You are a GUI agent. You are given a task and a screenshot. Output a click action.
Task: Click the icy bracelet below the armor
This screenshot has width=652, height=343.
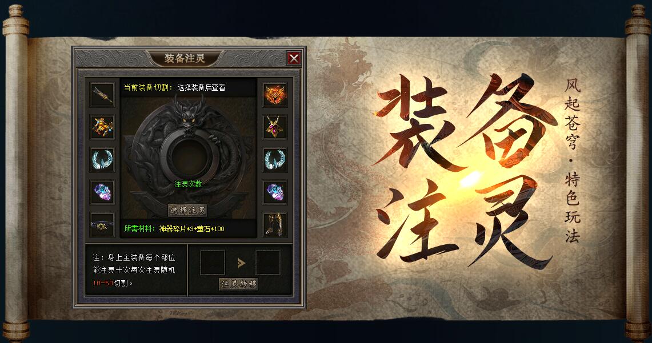[x=102, y=159]
